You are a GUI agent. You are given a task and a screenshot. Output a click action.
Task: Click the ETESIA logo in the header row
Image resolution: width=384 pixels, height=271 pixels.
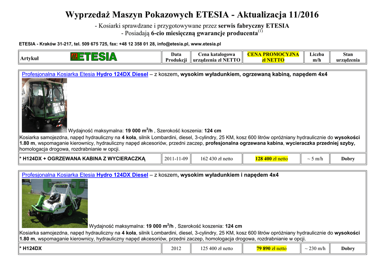pyautogui.click(x=94, y=57)
